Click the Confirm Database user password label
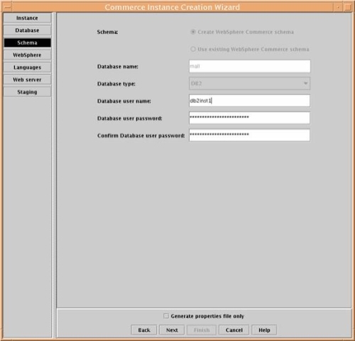Screen dimensions: 355x341 (141, 135)
